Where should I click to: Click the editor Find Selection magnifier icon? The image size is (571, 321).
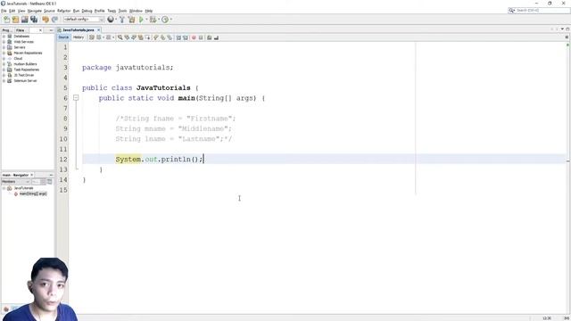[120, 37]
